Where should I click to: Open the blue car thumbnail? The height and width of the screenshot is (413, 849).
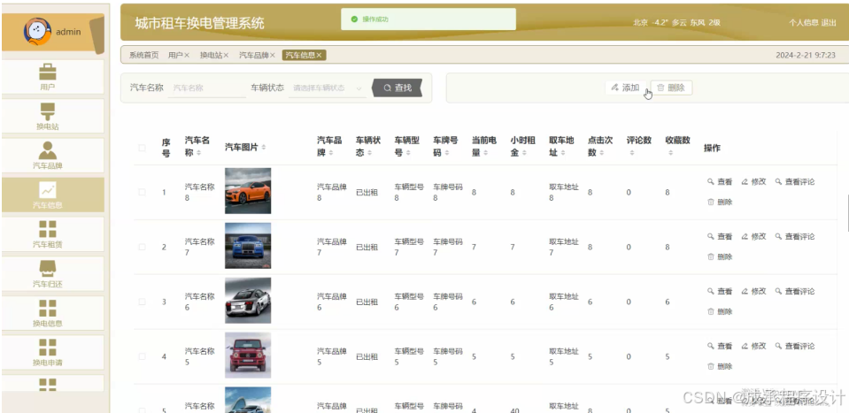tap(248, 246)
